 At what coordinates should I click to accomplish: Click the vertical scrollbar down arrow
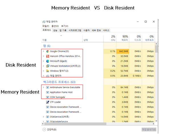point(156,121)
